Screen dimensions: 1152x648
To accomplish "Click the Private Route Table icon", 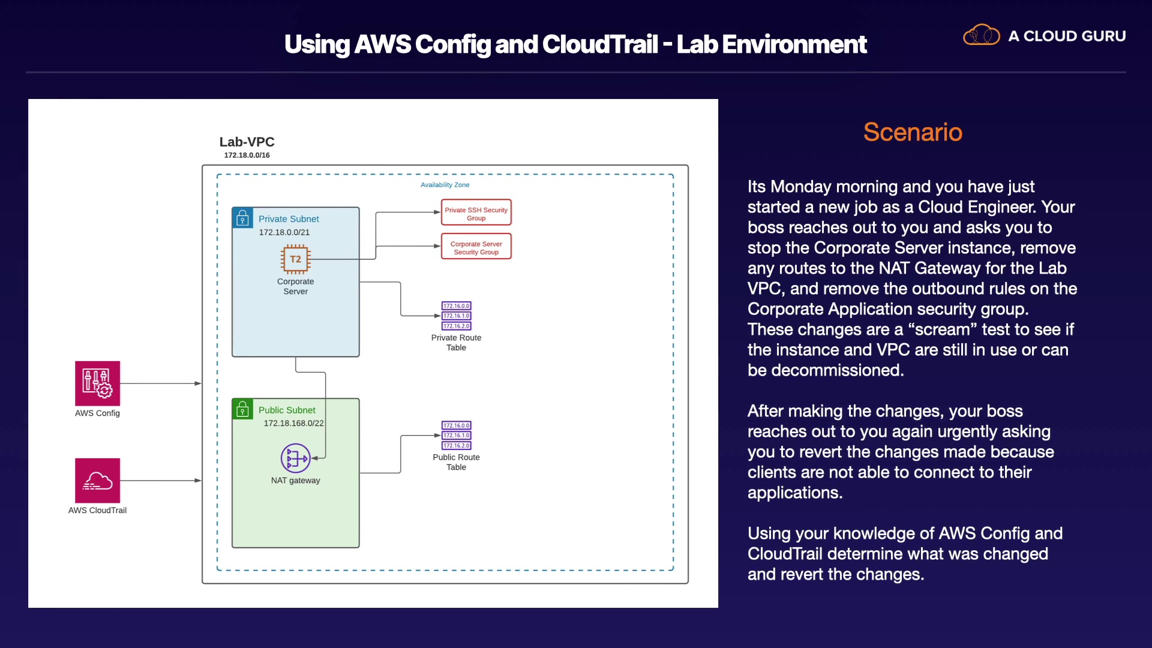I will tap(456, 316).
